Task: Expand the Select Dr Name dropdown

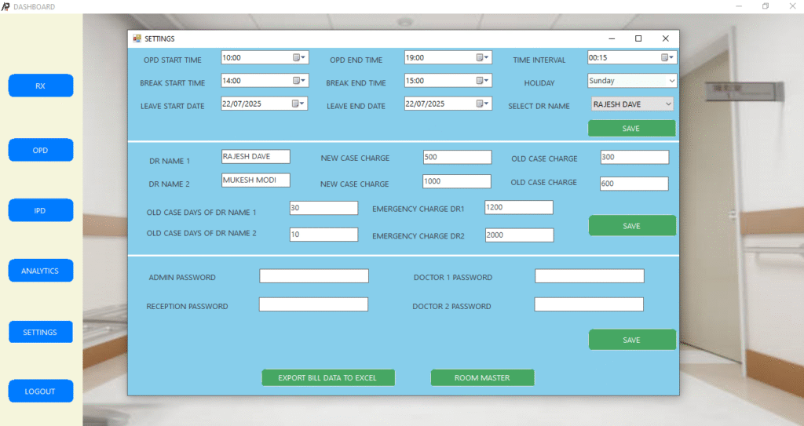Action: point(667,104)
